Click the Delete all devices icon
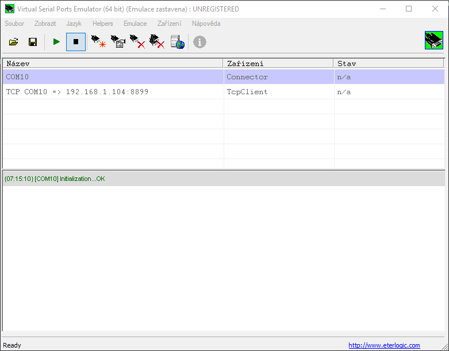 click(157, 42)
